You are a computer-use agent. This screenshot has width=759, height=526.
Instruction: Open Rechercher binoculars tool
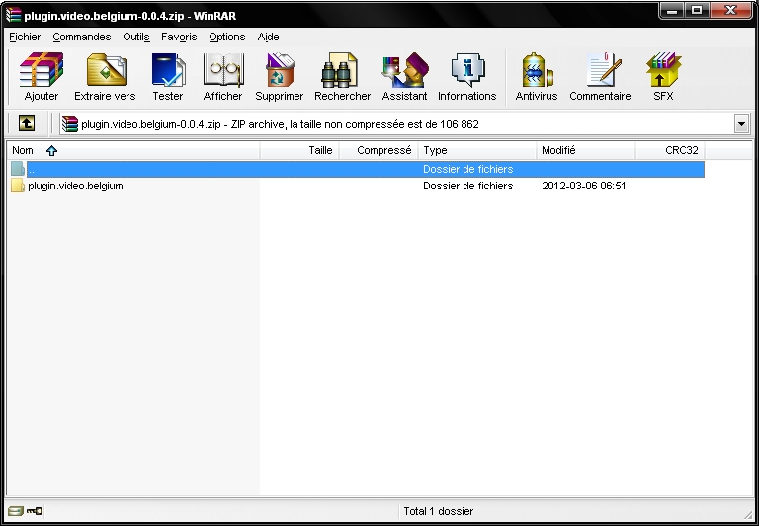(342, 76)
